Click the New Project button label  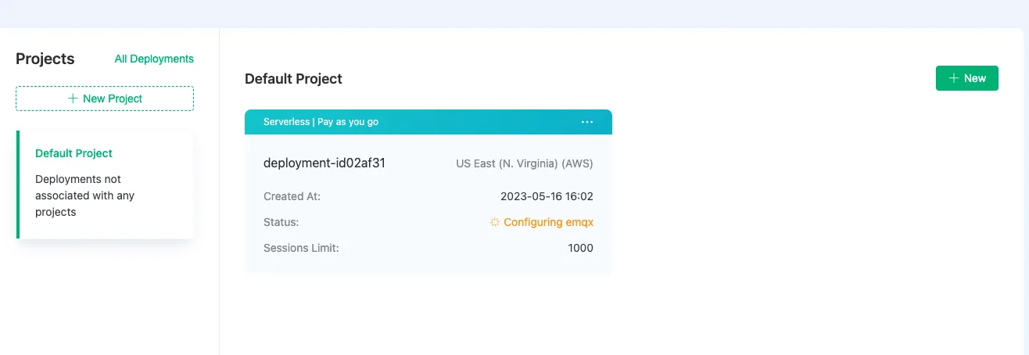click(113, 99)
